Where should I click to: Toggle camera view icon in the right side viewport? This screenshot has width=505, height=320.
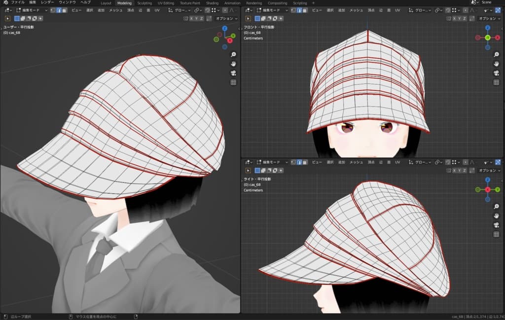click(497, 225)
